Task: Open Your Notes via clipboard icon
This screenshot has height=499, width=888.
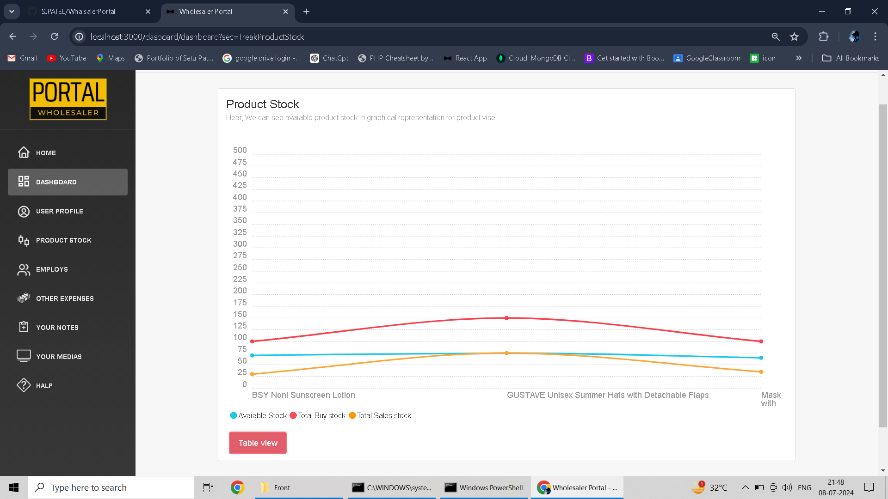Action: pyautogui.click(x=24, y=327)
